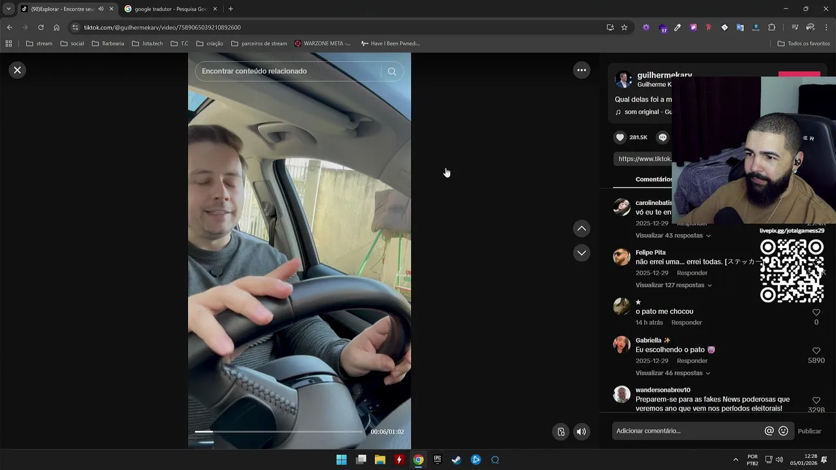836x470 pixels.
Task: Reply to Felipe Pita's comment
Action: 692,273
